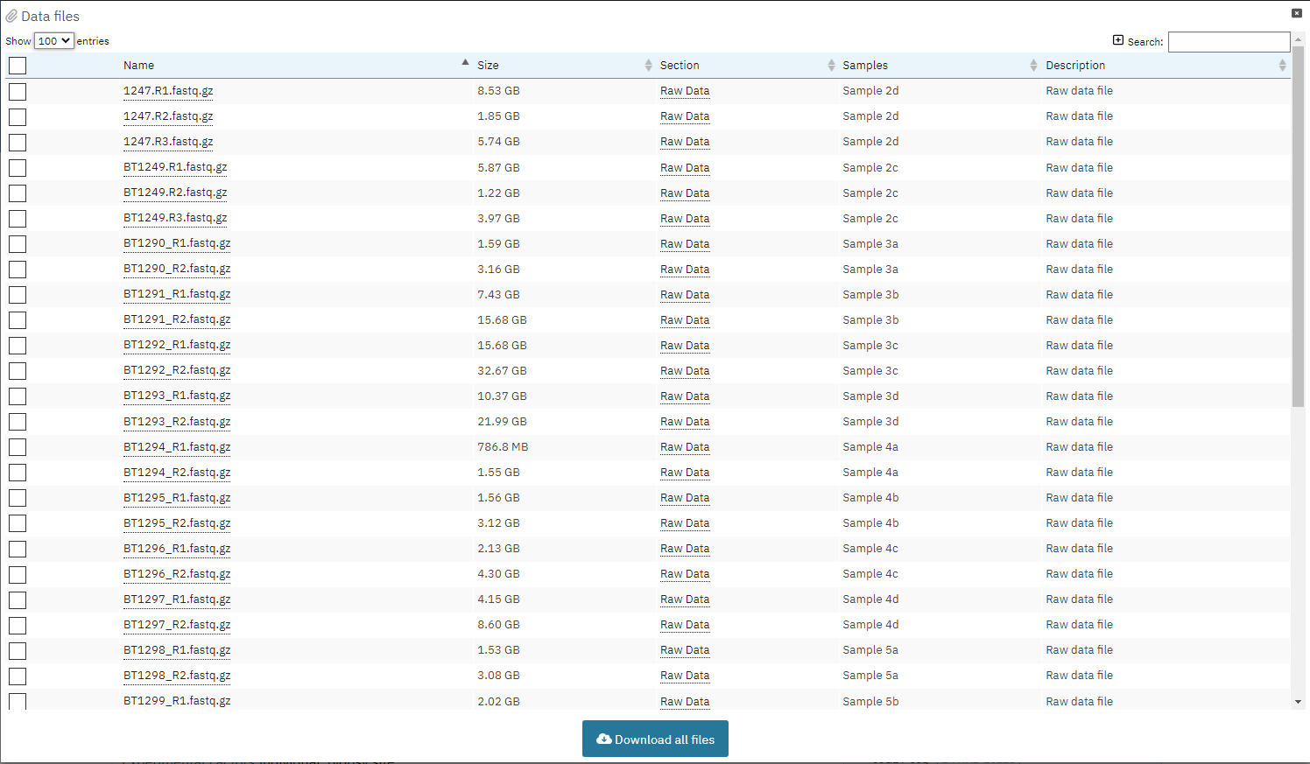Click the scrollbar down arrow
Screen dimensions: 1310x764
pyautogui.click(x=1298, y=702)
